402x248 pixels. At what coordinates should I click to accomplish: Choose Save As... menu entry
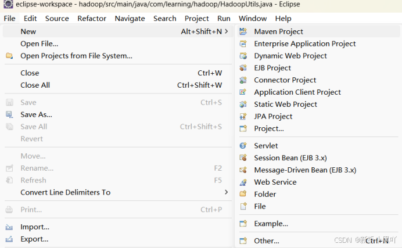[117, 114]
